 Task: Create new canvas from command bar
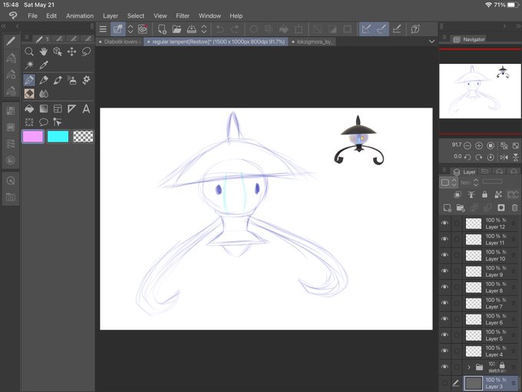pos(162,29)
